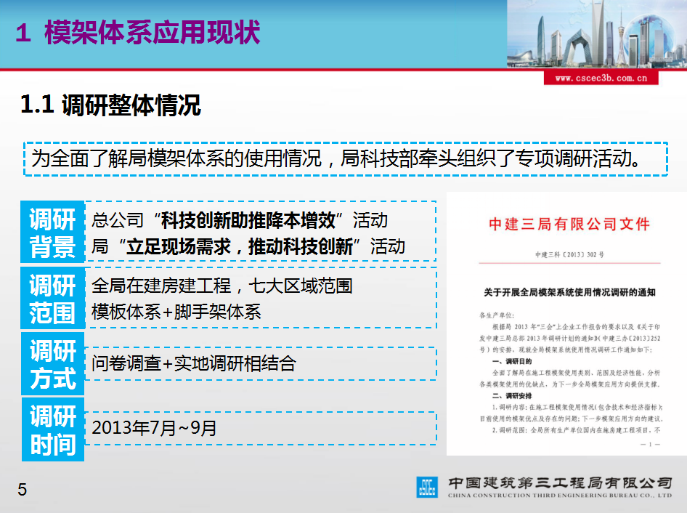Click the red header "中建三局有限公司文件"
Screen dimensions: 687x513
(x=569, y=224)
